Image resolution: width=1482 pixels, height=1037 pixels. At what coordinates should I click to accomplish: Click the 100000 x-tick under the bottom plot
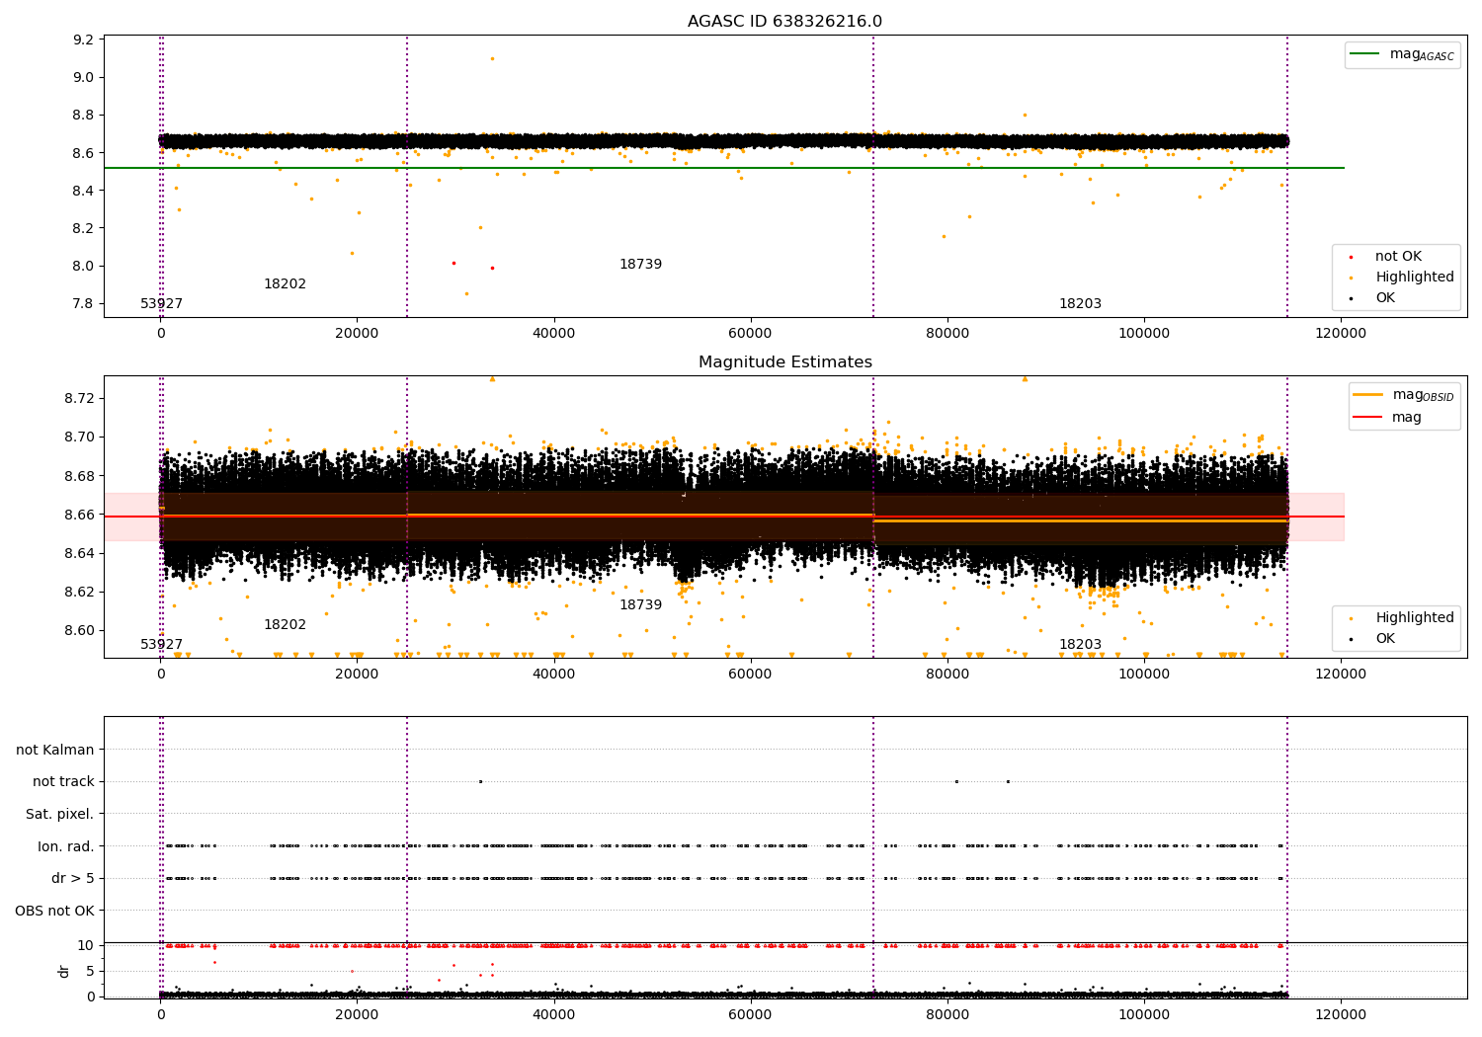(1144, 1015)
